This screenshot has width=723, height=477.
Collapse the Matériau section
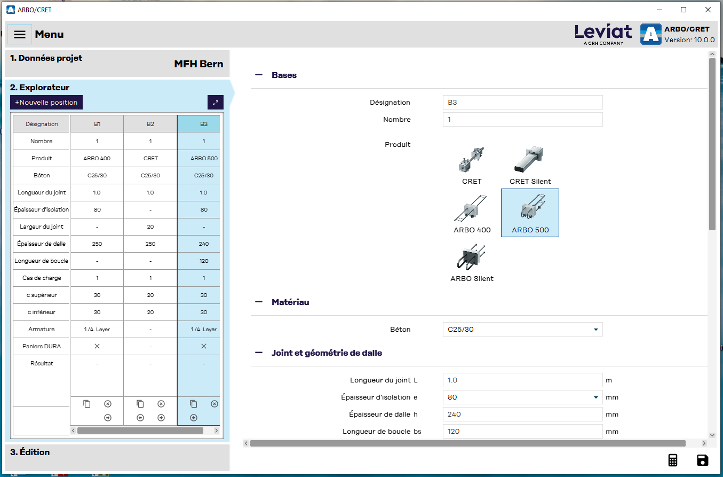pyautogui.click(x=259, y=302)
